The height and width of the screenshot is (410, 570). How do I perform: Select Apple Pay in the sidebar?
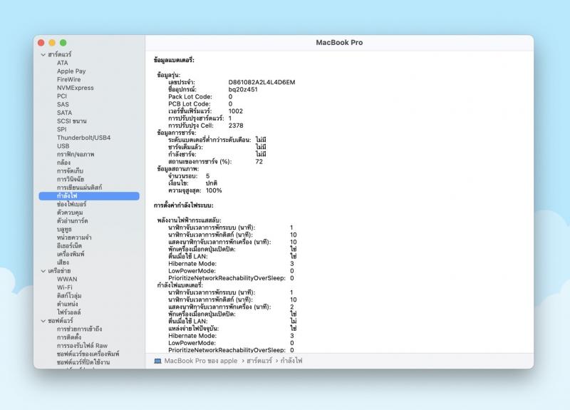pos(71,71)
